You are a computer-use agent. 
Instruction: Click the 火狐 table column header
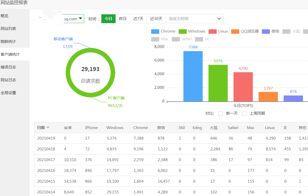click(214, 128)
